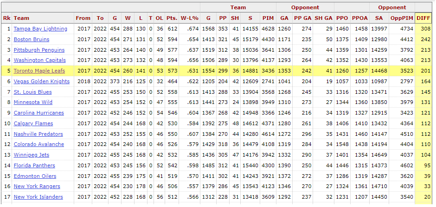Open the New York Islanders link

(38, 197)
